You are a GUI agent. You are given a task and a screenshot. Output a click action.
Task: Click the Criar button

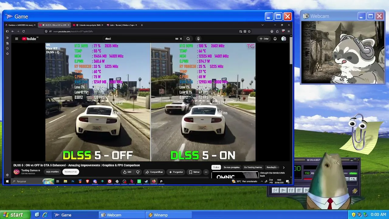click(264, 39)
